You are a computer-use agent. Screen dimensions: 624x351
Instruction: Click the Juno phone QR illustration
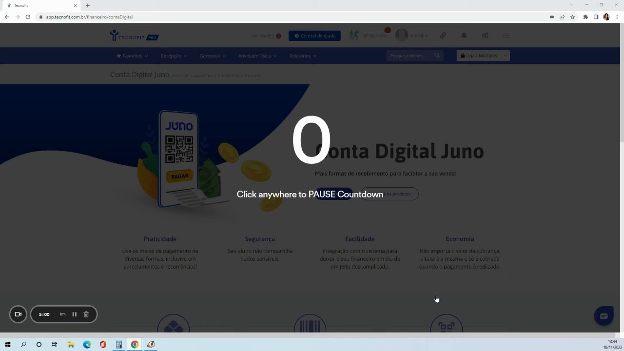tap(178, 159)
